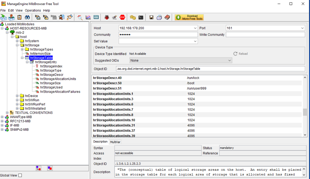Select the hrStorageIndex tree node
Screen dimensions: 310x179
point(51,66)
